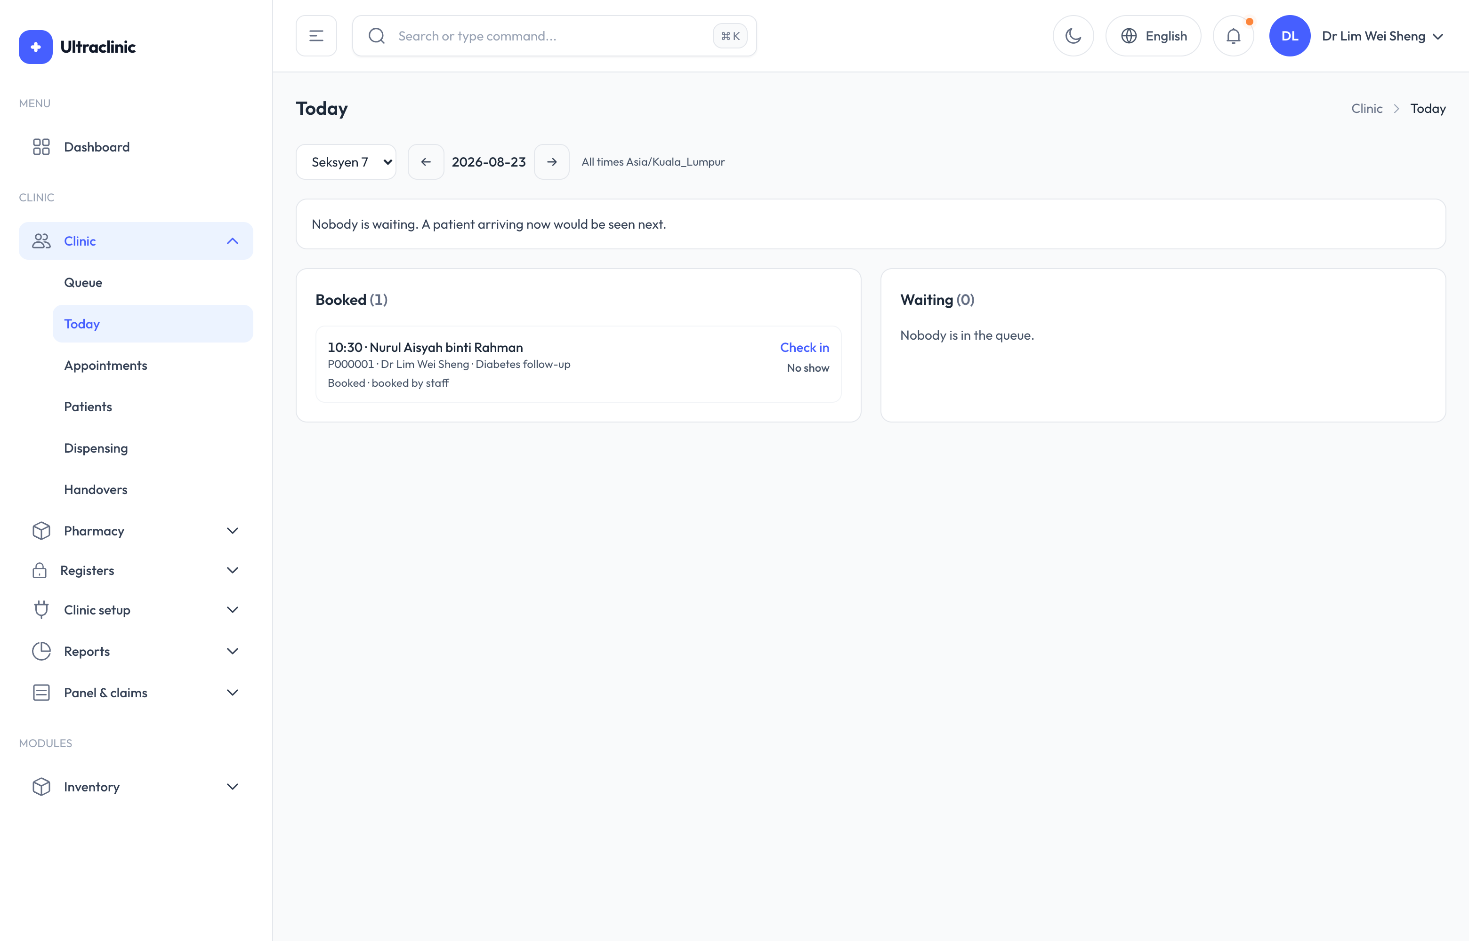The image size is (1469, 941).
Task: Expand the Reports chevron
Action: pos(232,651)
